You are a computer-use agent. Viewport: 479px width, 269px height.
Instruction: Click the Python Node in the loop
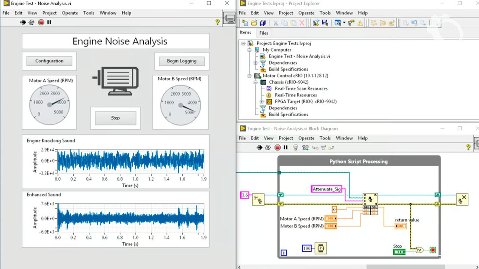point(370,200)
